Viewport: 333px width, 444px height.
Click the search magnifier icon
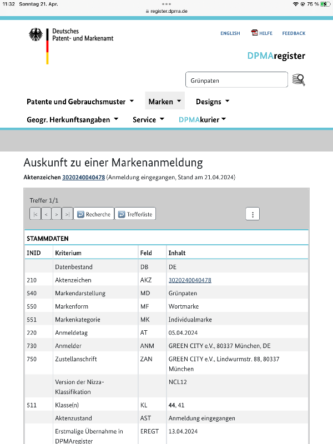tap(299, 80)
